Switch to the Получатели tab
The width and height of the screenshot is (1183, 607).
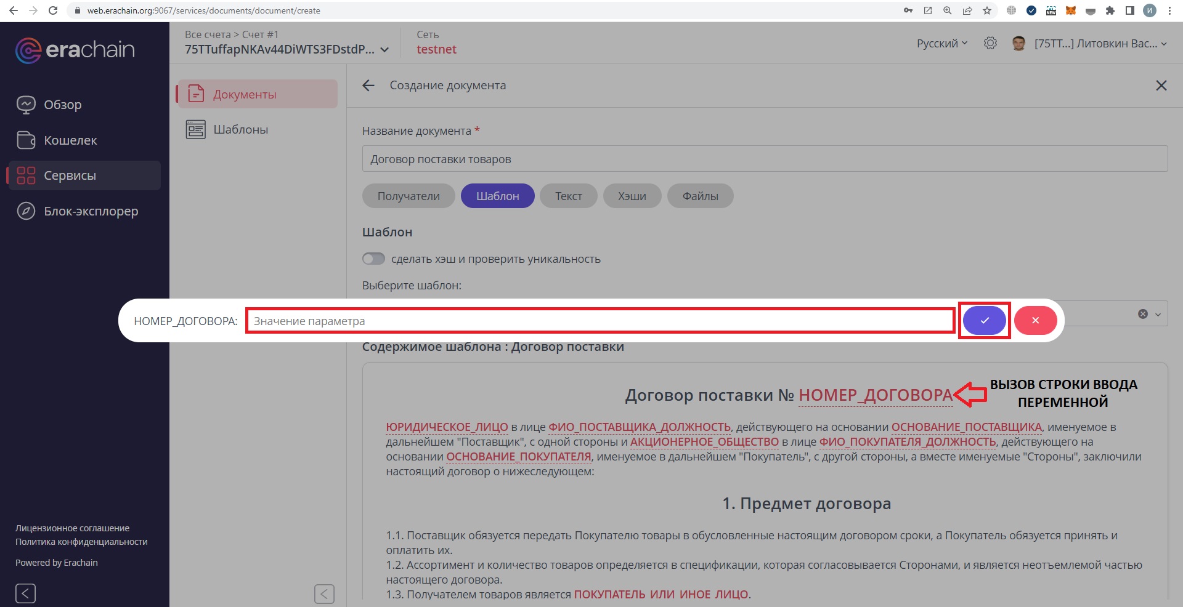[x=408, y=196]
